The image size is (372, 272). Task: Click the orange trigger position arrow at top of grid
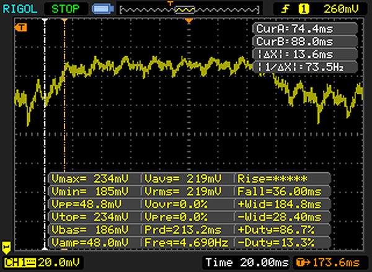(190, 21)
